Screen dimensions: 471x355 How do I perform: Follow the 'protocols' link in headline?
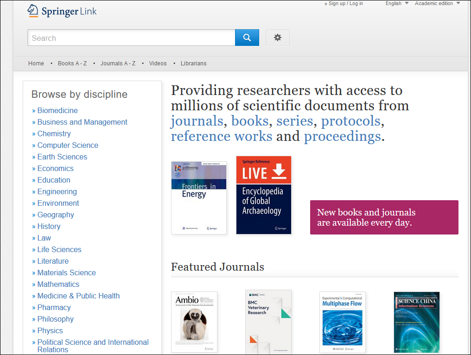coord(351,121)
